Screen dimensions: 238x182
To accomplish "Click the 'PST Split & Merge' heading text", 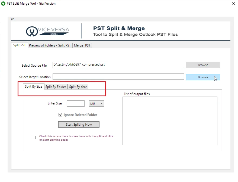I will [119, 28].
